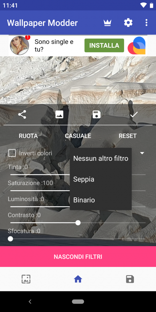Open saved wallpapers tab in bottom bar
The image size is (156, 312).
click(x=130, y=279)
